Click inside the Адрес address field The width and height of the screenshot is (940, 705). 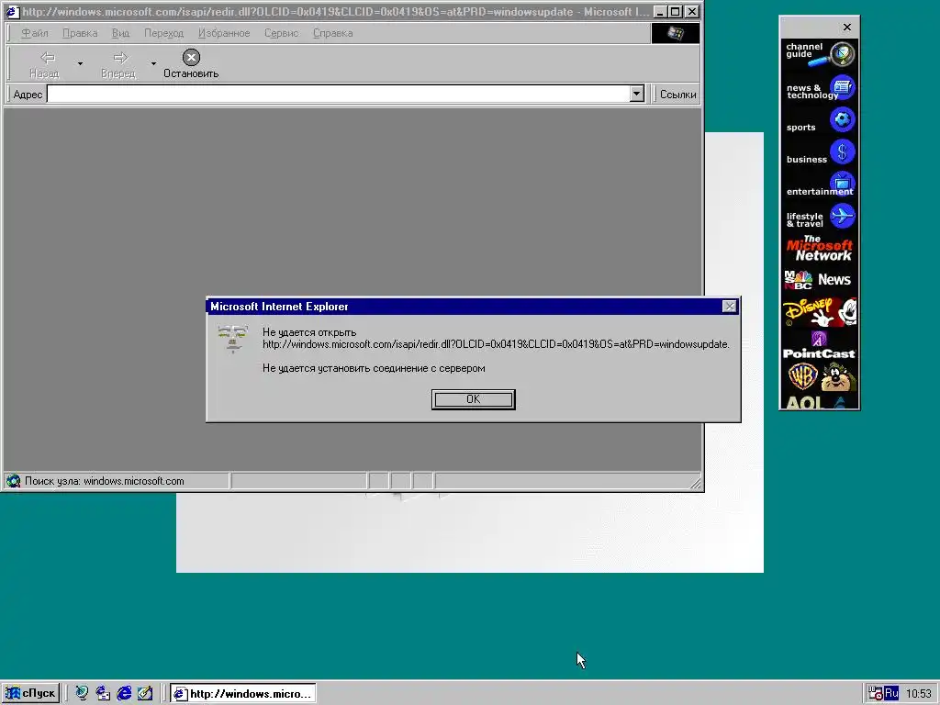click(x=339, y=94)
